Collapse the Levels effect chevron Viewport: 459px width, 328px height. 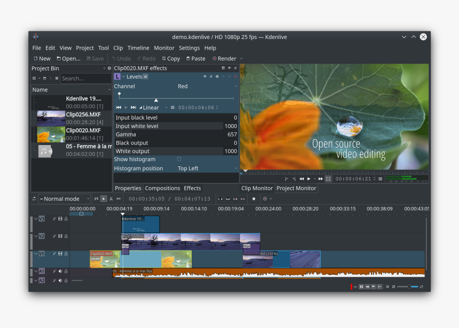[x=124, y=77]
